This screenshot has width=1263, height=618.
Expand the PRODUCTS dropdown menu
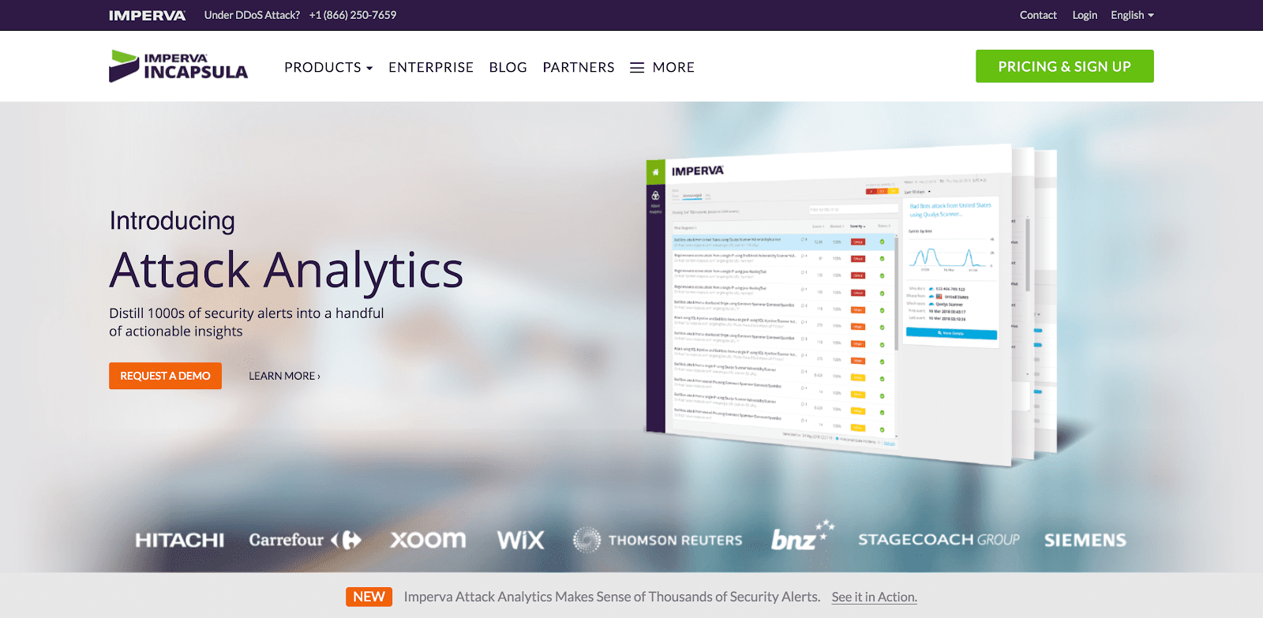click(x=328, y=68)
